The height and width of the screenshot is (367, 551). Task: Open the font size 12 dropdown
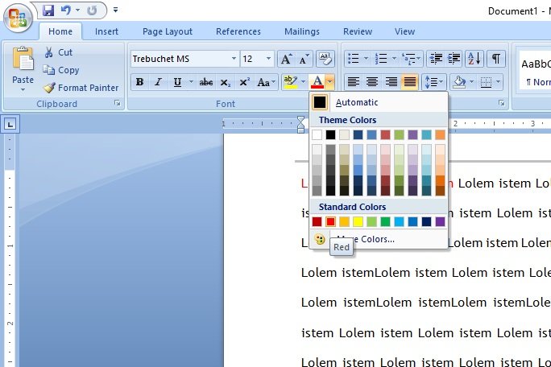point(268,58)
